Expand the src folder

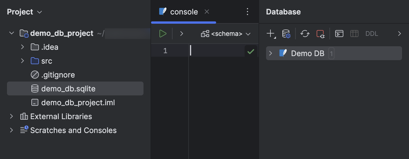[22, 61]
